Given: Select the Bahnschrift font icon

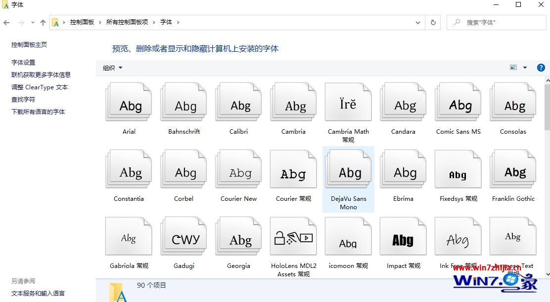Looking at the screenshot, I should (183, 102).
